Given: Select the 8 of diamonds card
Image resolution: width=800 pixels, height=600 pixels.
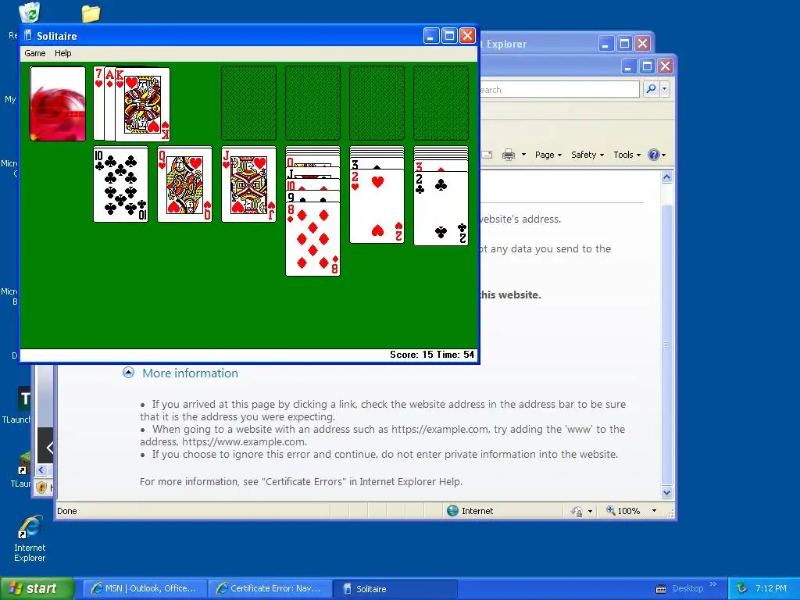Looking at the screenshot, I should (x=312, y=239).
